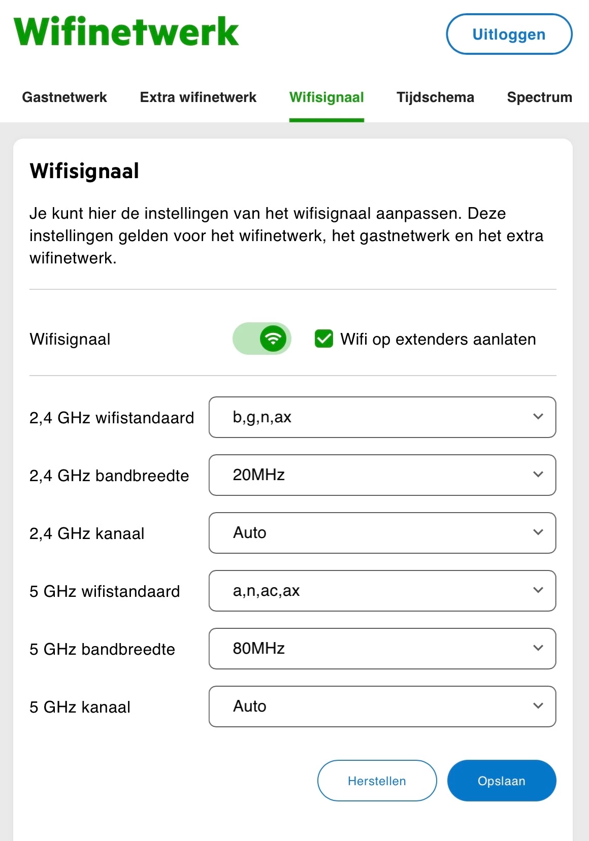589x841 pixels.
Task: Open the 5 GHz wifistandaard dropdown
Action: tap(382, 591)
